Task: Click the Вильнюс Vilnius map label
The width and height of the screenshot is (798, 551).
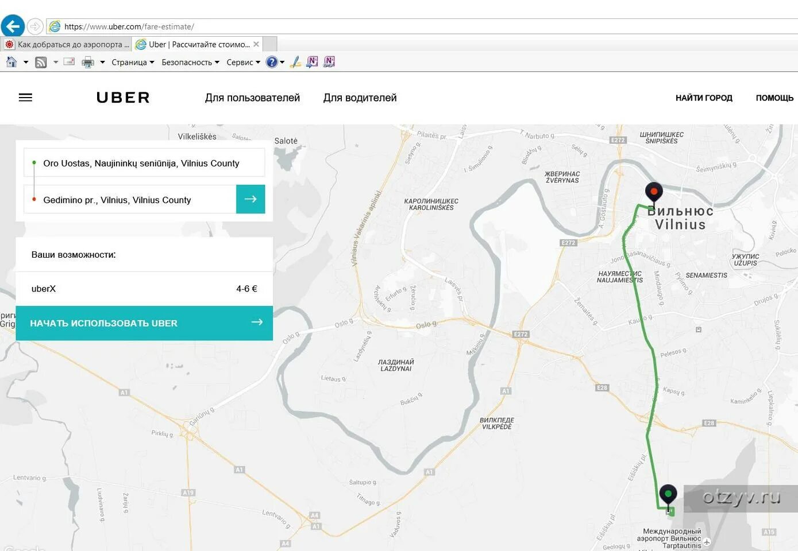Action: 680,218
